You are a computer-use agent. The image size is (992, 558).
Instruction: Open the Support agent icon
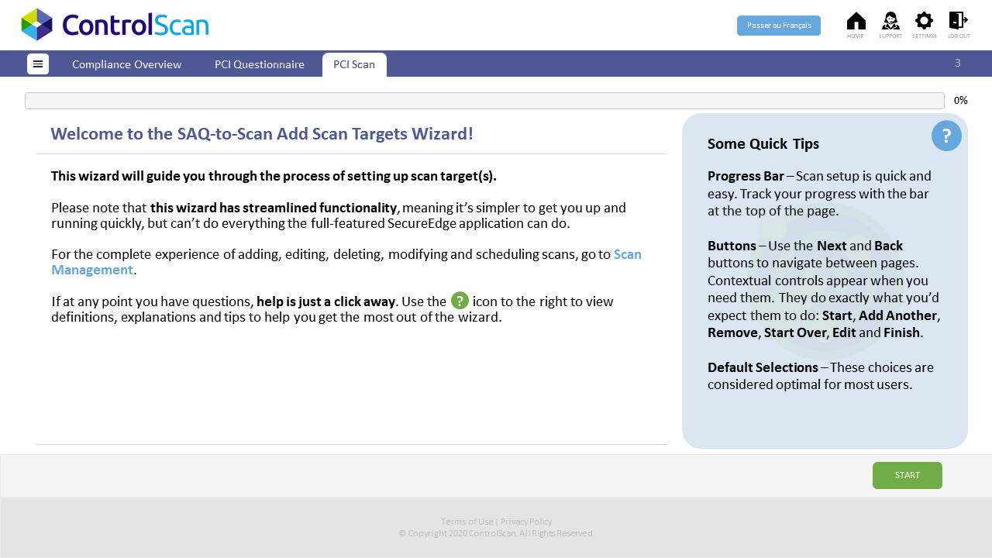click(x=890, y=21)
